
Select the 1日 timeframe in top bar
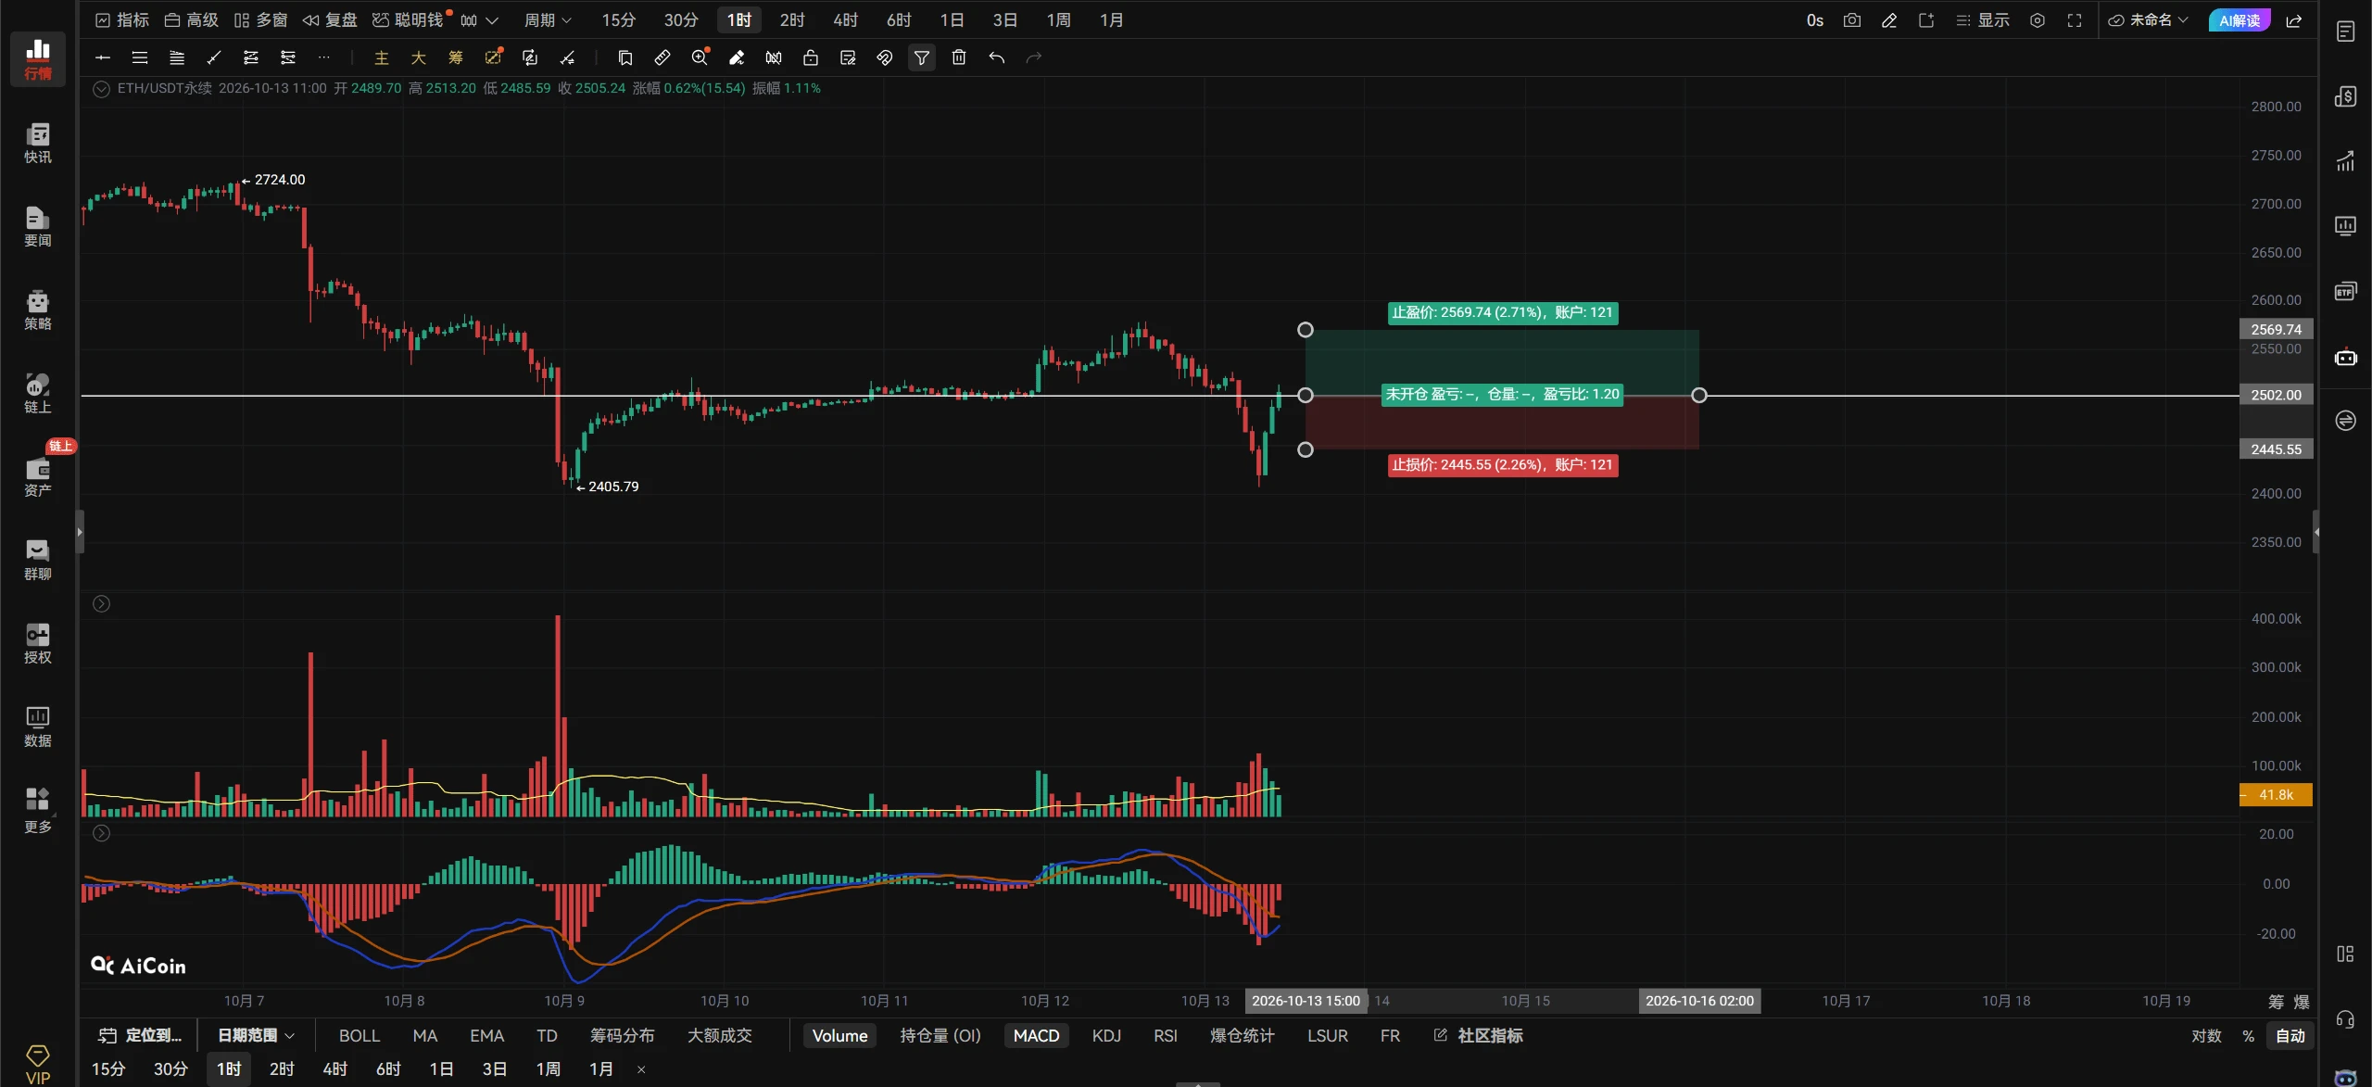(952, 20)
